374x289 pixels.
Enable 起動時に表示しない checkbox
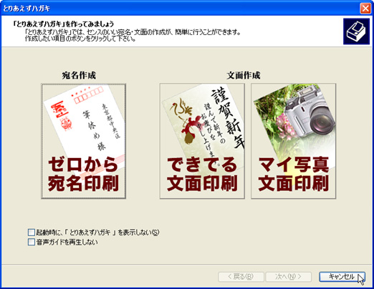(32, 232)
